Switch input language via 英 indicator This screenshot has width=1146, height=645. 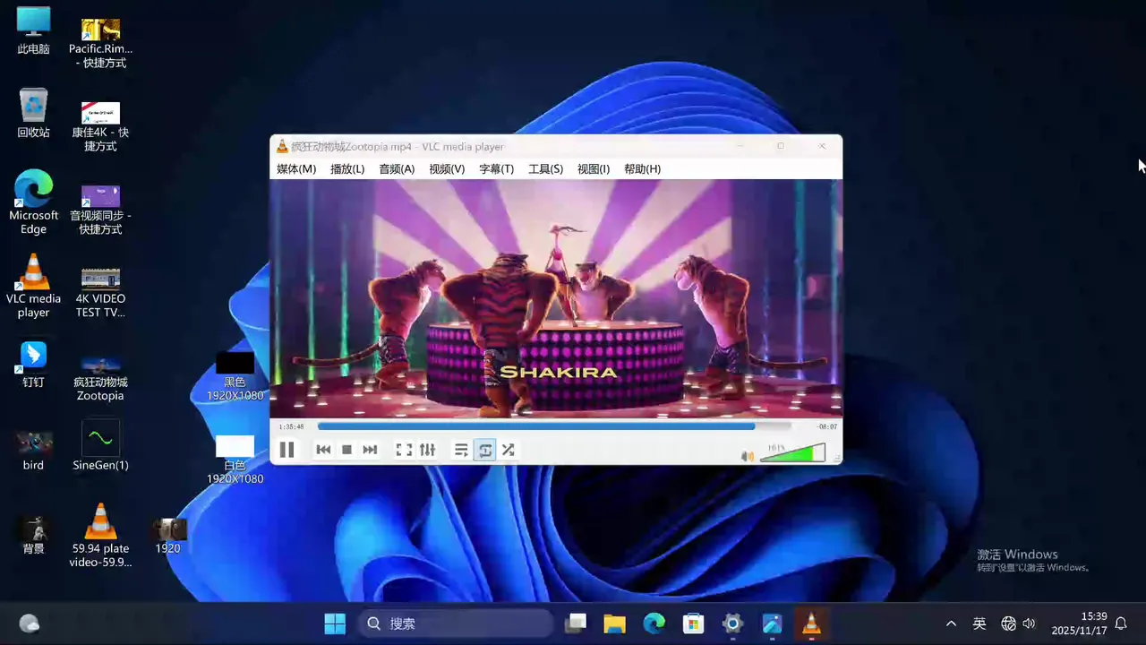979,623
